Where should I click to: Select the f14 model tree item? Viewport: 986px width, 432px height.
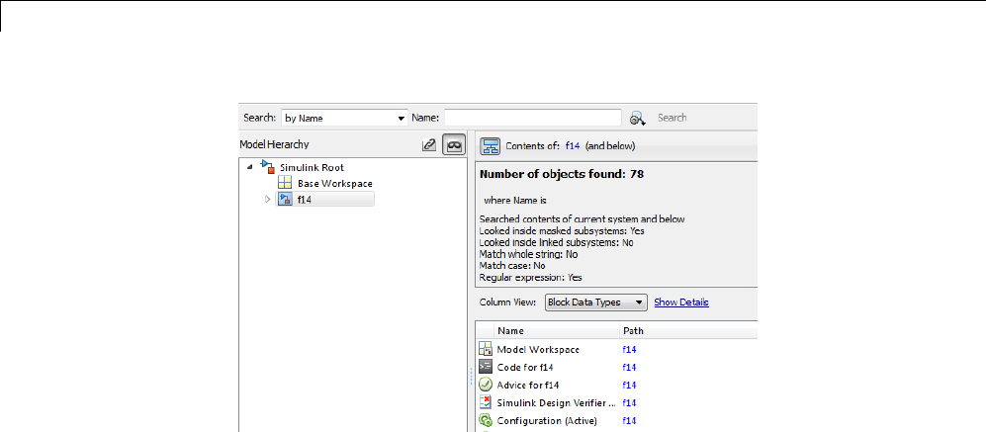[324, 200]
